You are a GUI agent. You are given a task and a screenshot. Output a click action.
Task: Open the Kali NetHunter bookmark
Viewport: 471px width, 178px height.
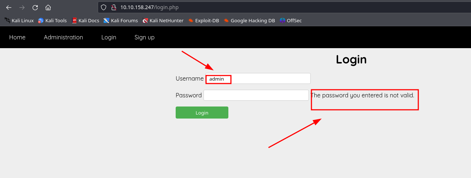pyautogui.click(x=163, y=20)
